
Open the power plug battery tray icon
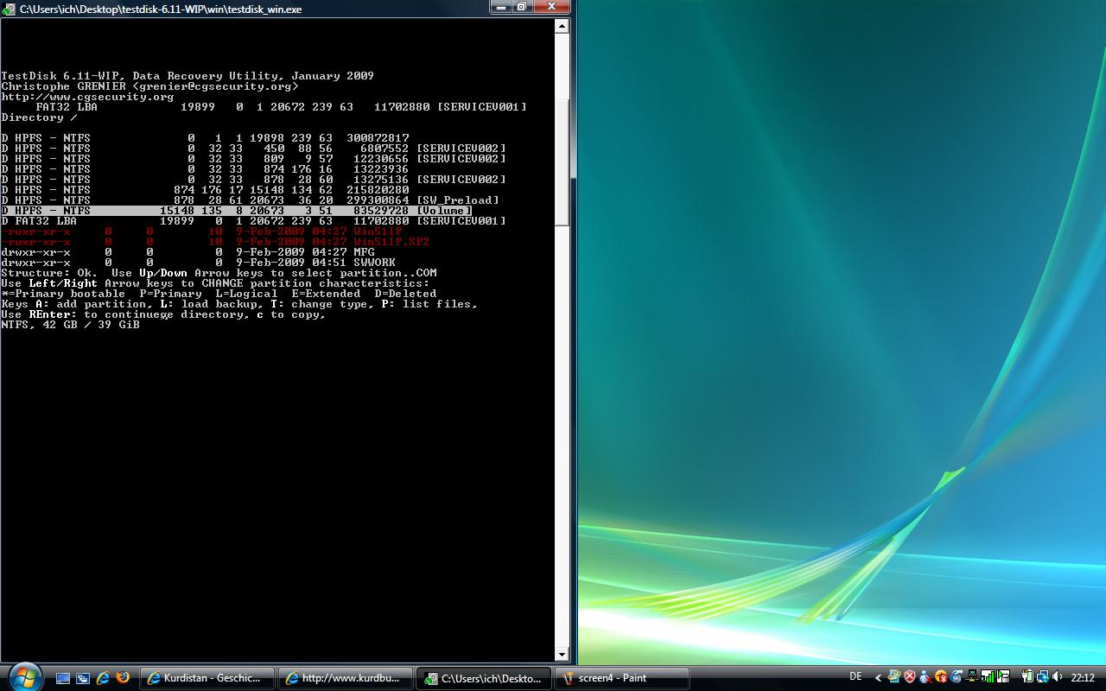(1027, 676)
